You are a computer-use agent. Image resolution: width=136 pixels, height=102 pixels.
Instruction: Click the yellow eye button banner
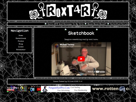pos(24,89)
